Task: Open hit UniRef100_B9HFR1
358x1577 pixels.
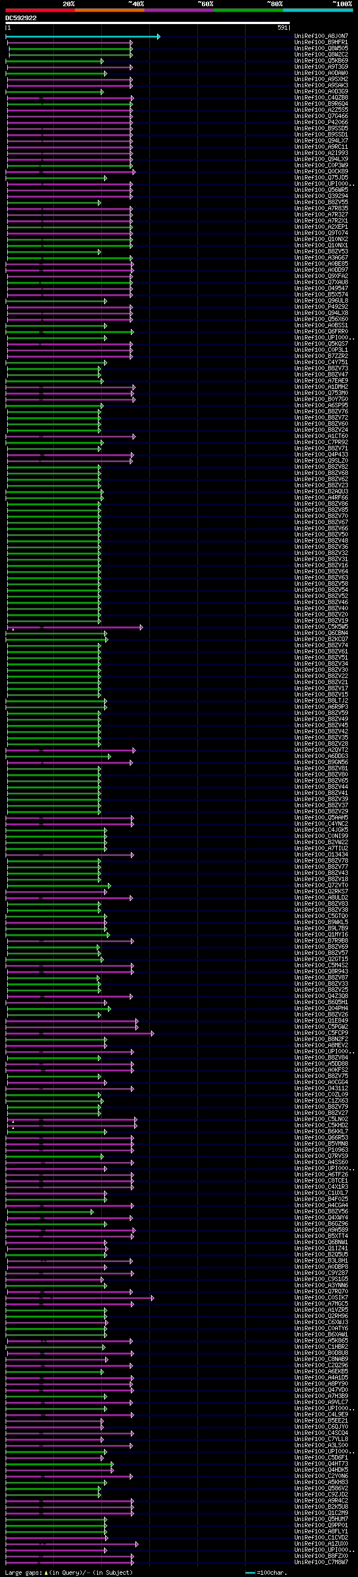Action: (x=321, y=43)
